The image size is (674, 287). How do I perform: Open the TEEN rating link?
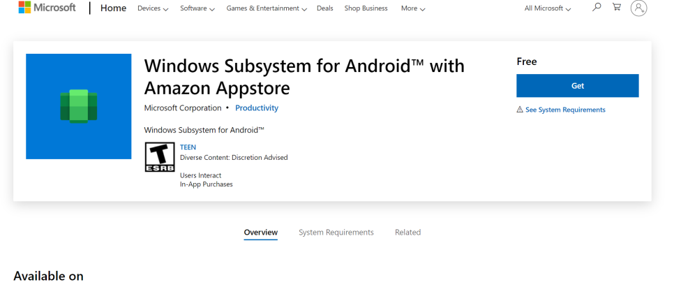tap(188, 147)
